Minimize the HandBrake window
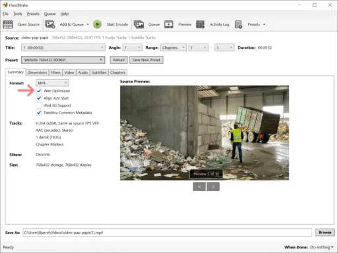Screen dimensions: 338x253 click(x=299, y=5)
